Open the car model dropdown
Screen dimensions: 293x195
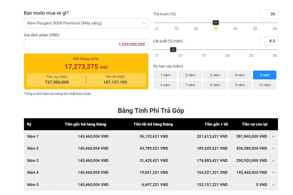coord(86,23)
